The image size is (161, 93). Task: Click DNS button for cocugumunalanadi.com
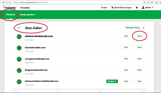pos(126,59)
